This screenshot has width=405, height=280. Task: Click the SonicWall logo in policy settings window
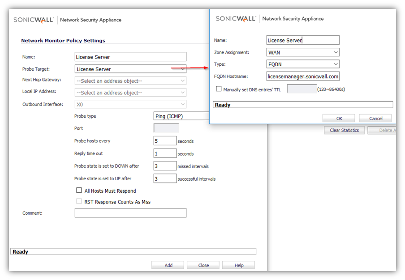click(34, 20)
